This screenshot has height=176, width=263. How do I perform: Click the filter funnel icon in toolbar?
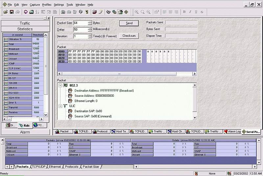[81, 12]
